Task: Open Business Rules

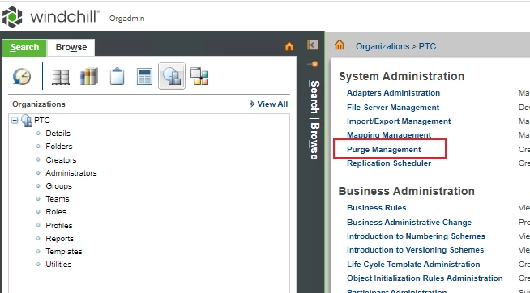Action: click(376, 207)
